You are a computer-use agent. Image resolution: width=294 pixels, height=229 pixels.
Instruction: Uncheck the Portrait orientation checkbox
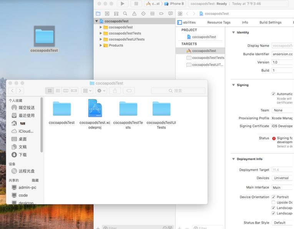[x=274, y=197]
